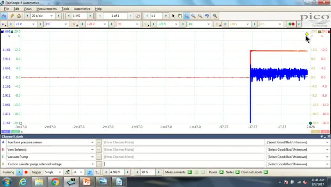331x187 pixels.
Task: Expand the 20 s/div timebase dropdown
Action: 51,16
